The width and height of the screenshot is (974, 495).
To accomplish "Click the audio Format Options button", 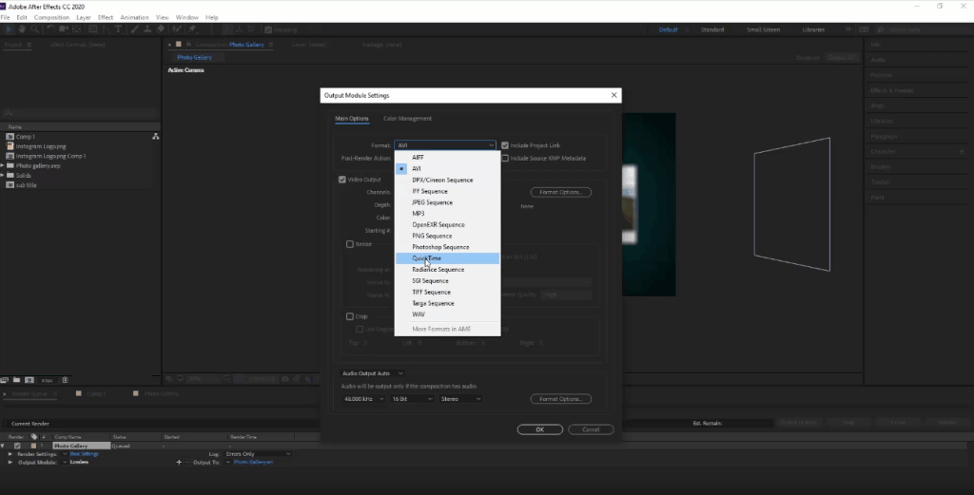I will click(x=561, y=399).
